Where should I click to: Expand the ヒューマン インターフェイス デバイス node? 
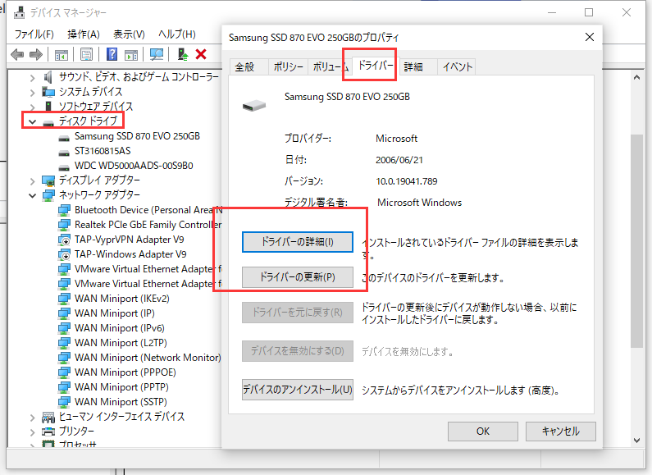[x=33, y=418]
